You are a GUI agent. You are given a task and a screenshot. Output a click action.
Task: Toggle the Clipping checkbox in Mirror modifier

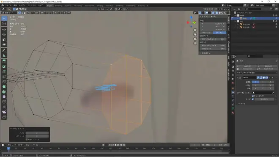(x=253, y=96)
